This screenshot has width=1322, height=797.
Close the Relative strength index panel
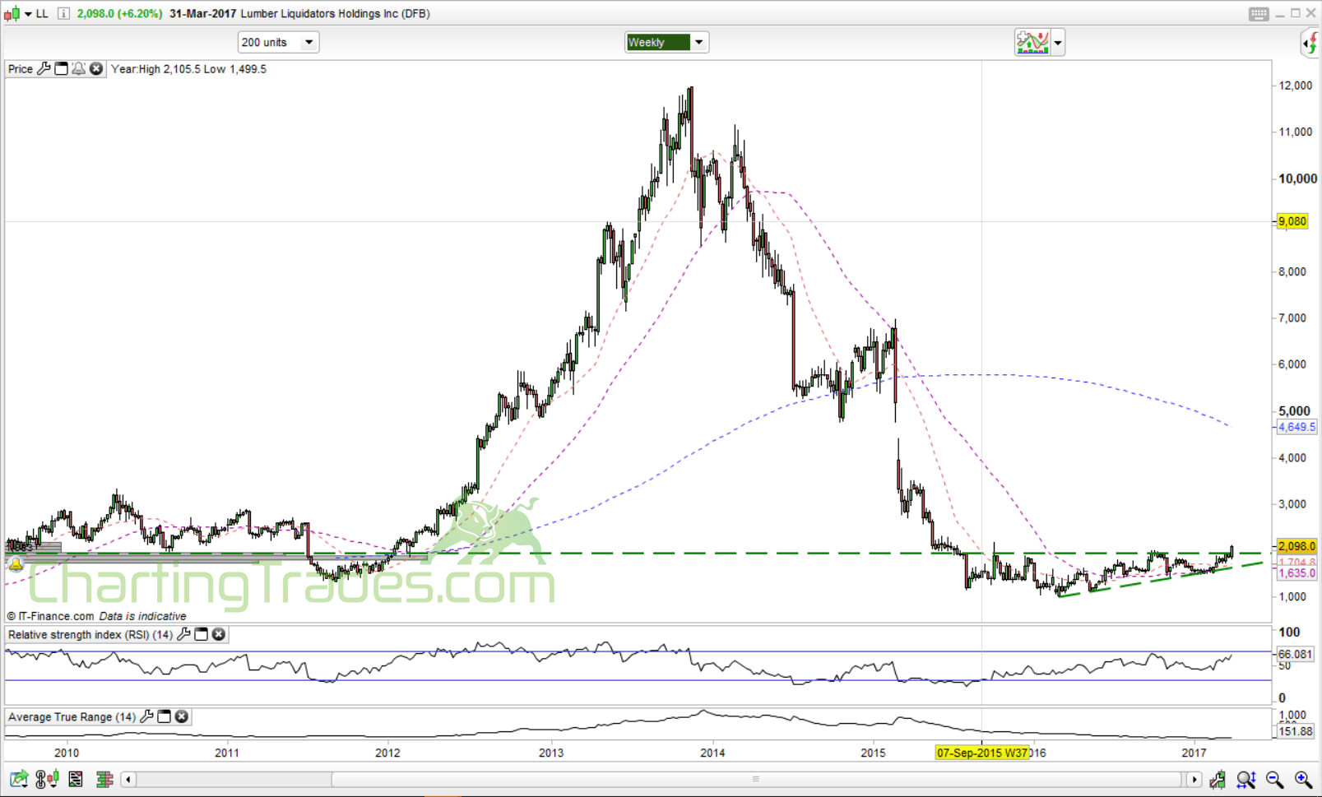tap(219, 634)
